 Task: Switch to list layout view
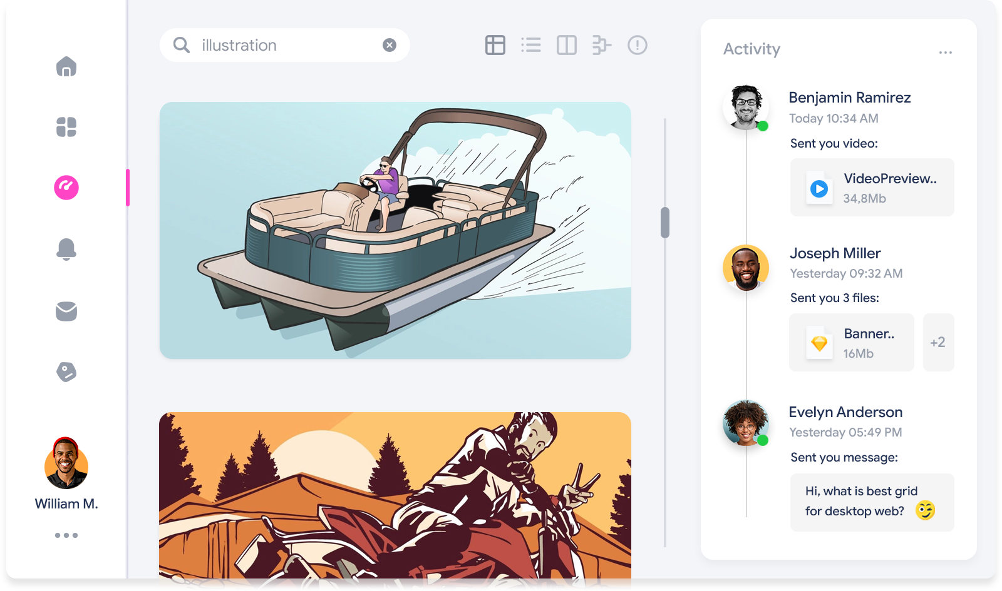pos(530,45)
